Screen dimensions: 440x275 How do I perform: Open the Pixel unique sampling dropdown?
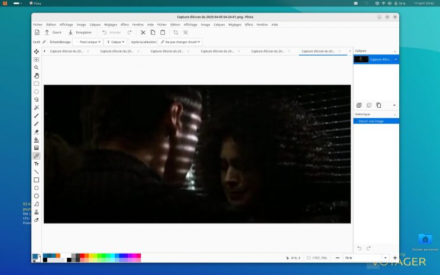coord(88,42)
